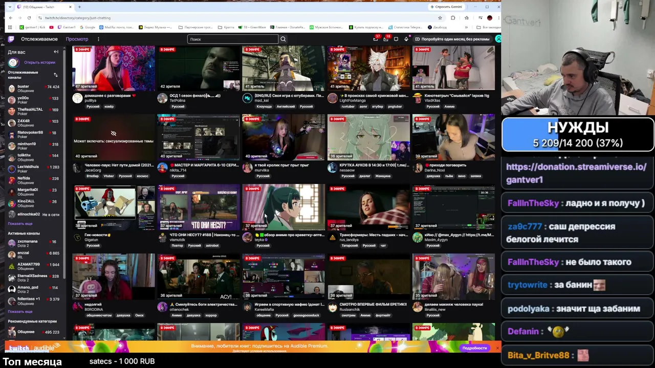The image size is (655, 368).
Task: Click the rus_landiya channel avatar
Action: (333, 237)
